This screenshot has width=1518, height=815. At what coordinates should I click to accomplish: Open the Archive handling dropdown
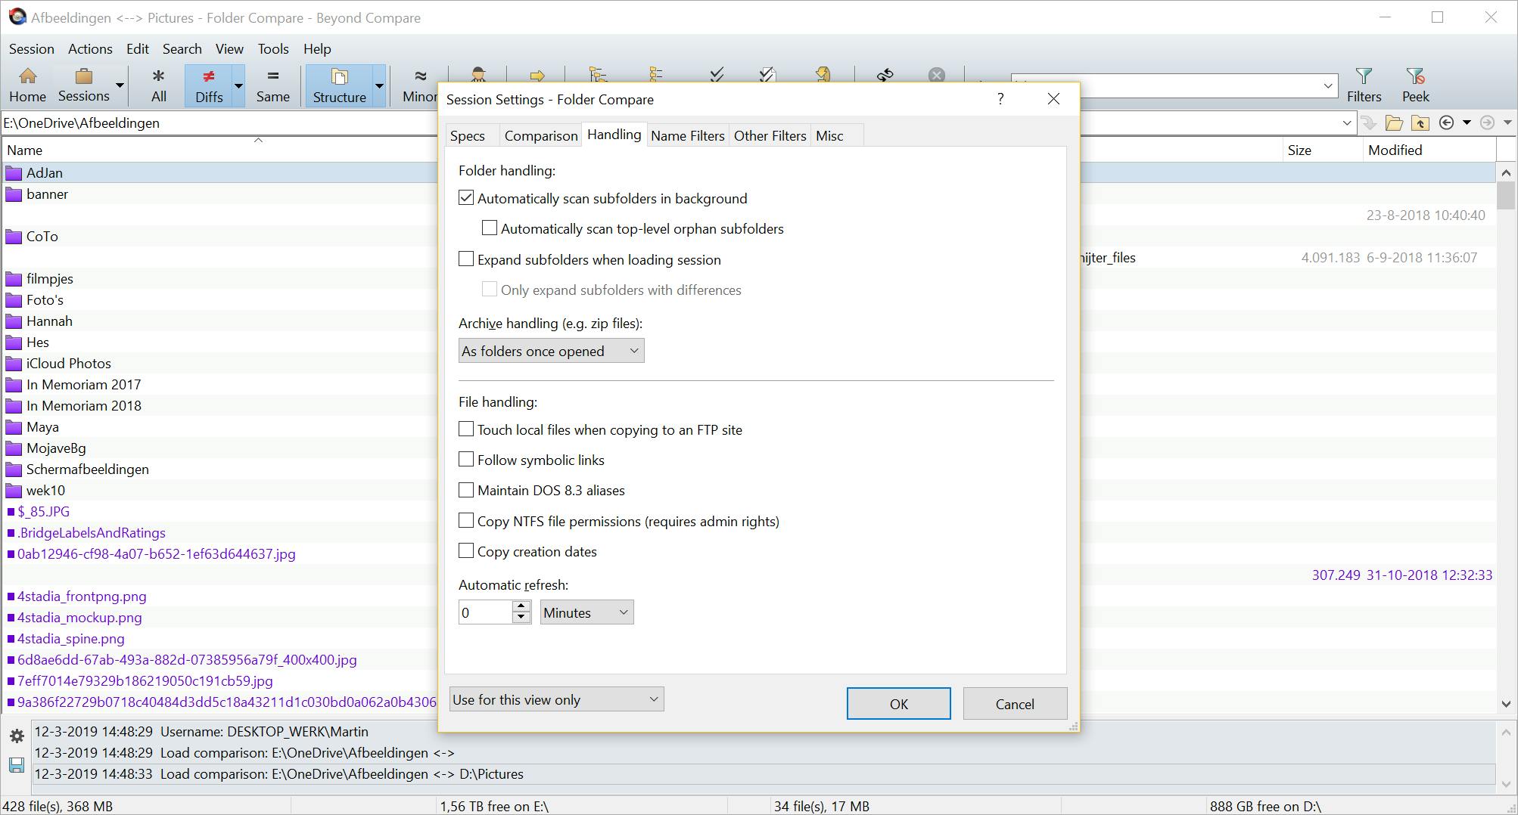pos(551,351)
